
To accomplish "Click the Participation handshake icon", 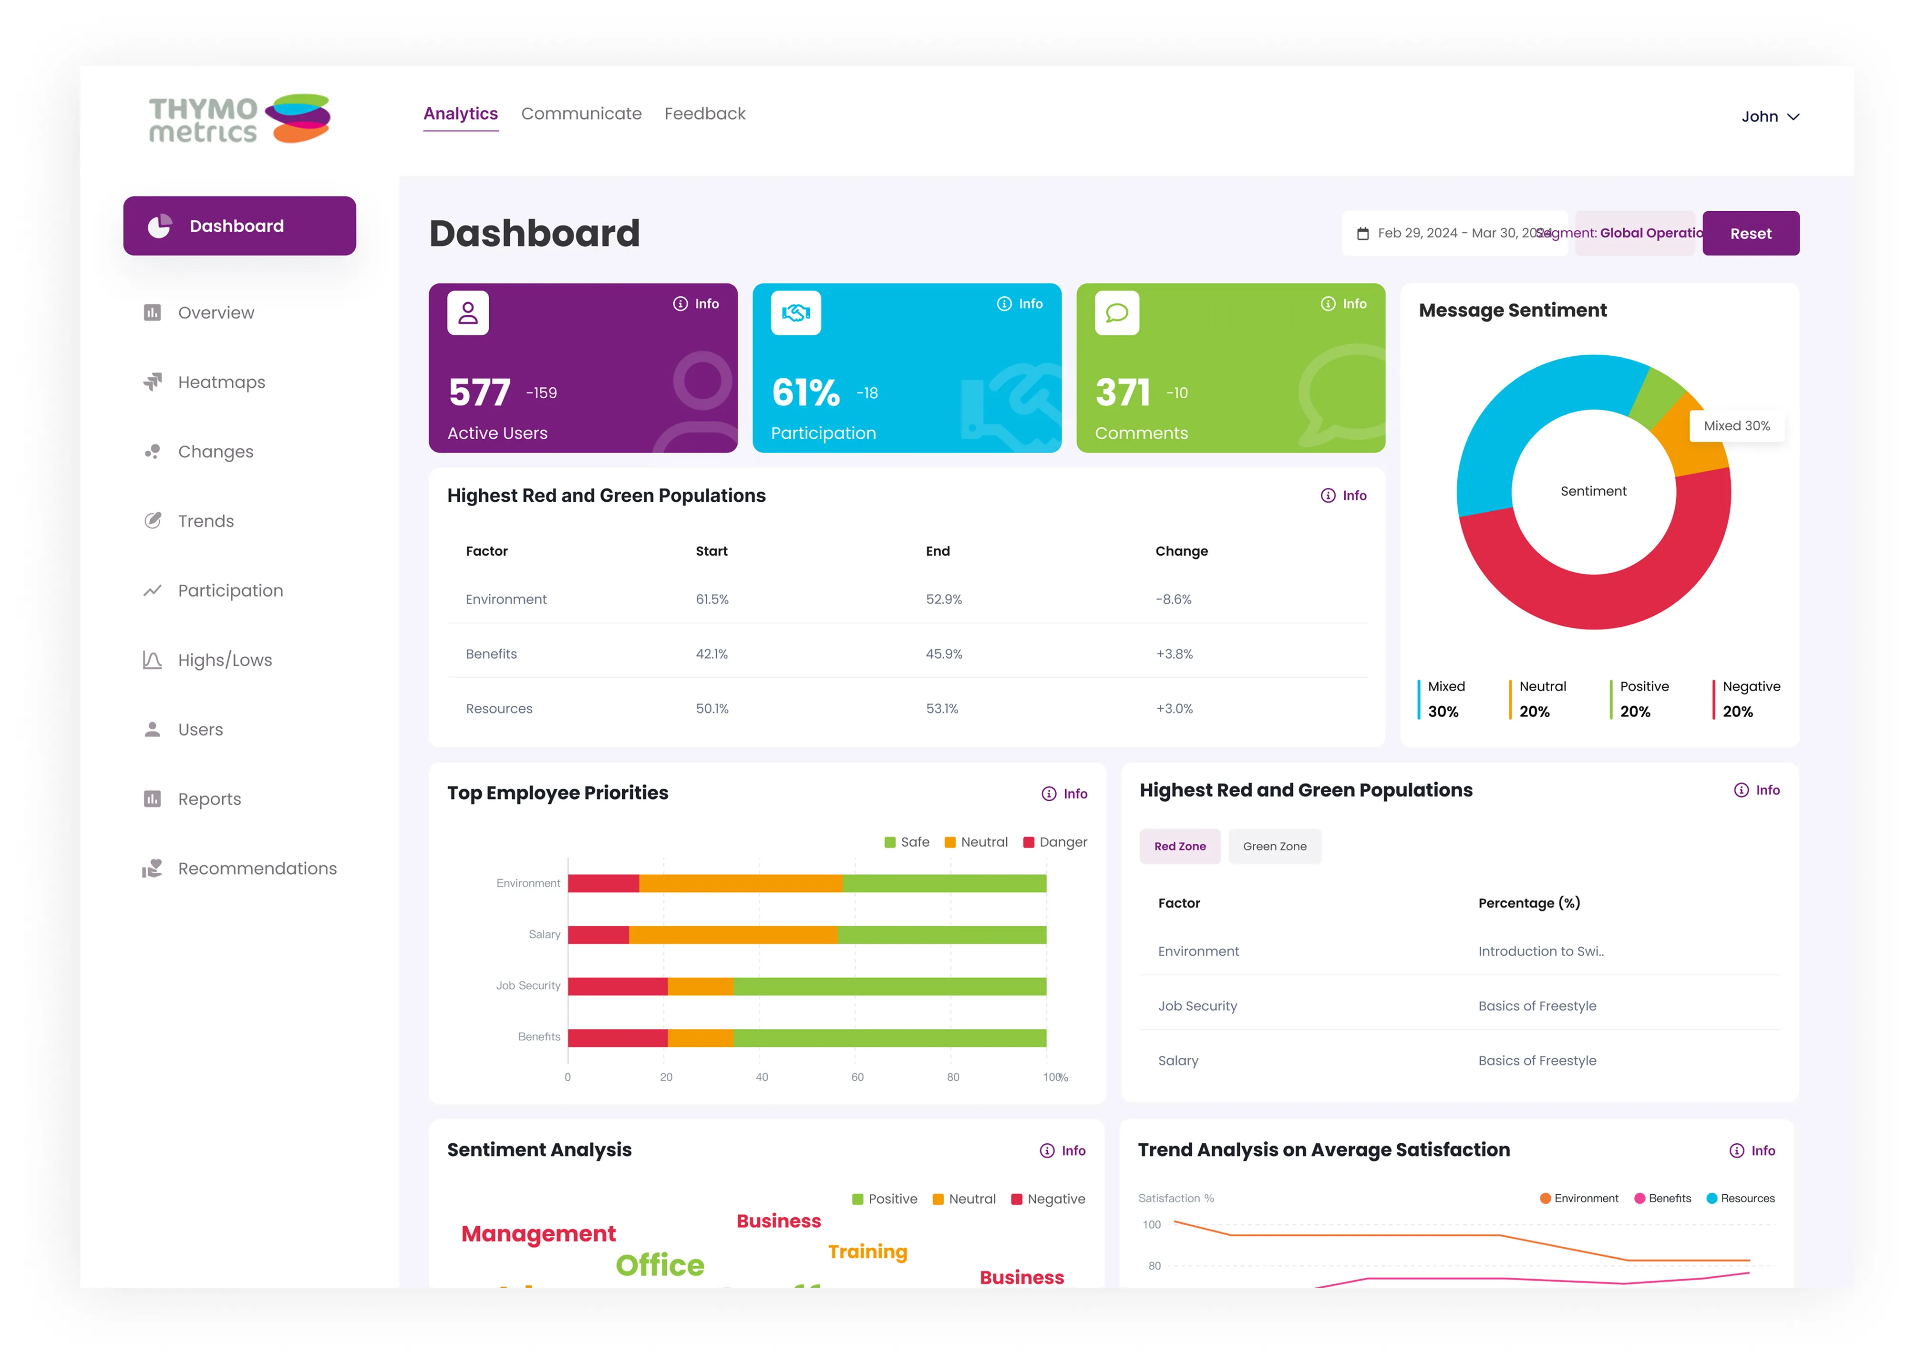I will 795,313.
